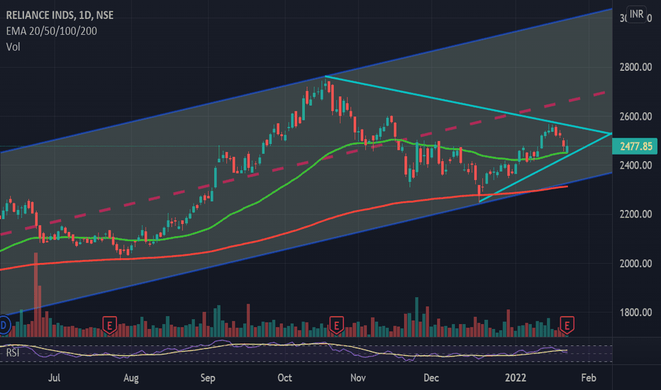This screenshot has height=390, width=661.
Task: Click the Aug label on time axis
Action: (131, 378)
